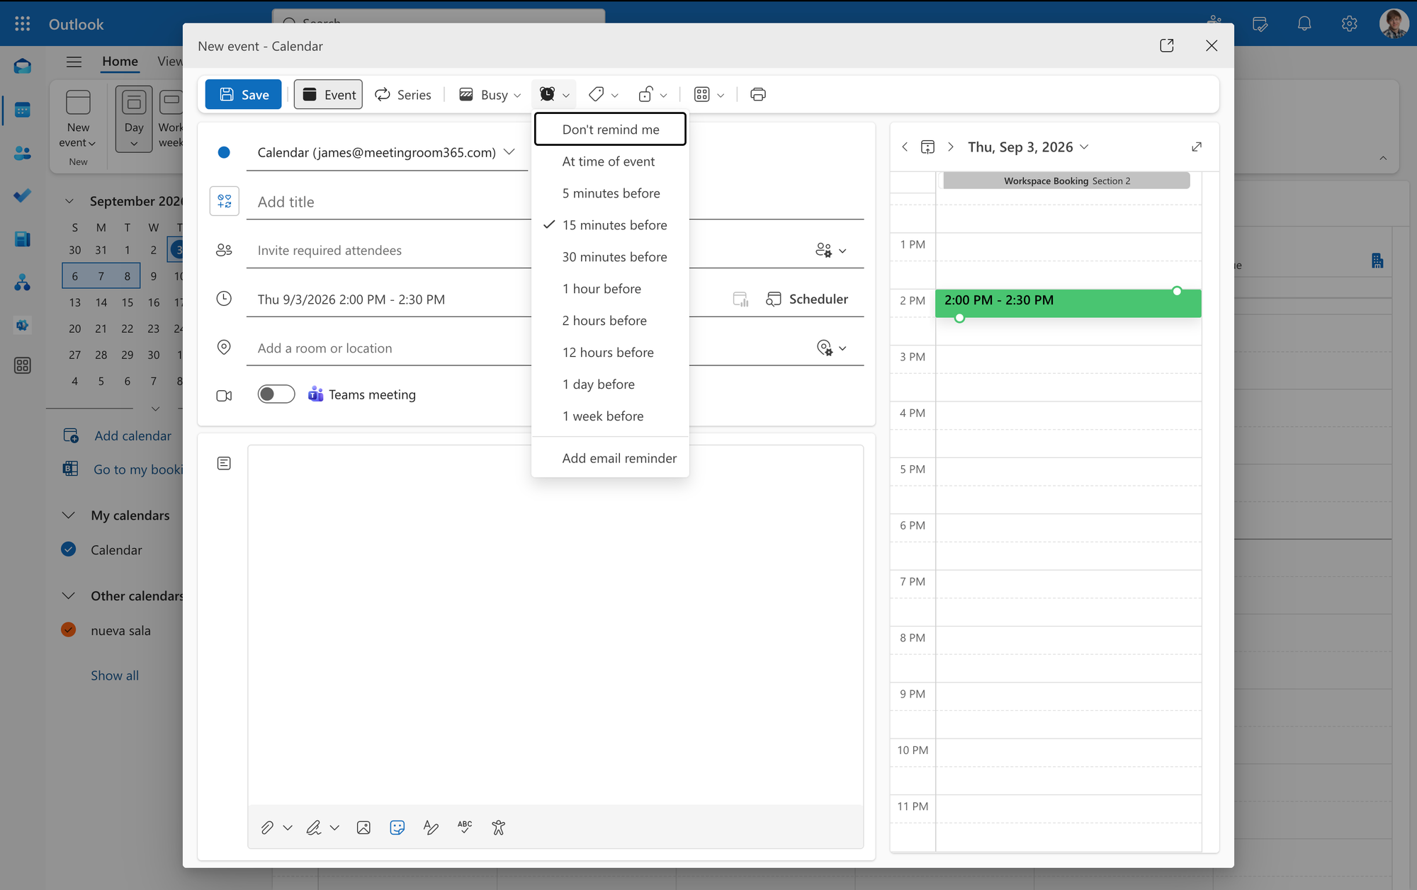The height and width of the screenshot is (890, 1417).
Task: Go to next day in panel
Action: click(x=951, y=147)
